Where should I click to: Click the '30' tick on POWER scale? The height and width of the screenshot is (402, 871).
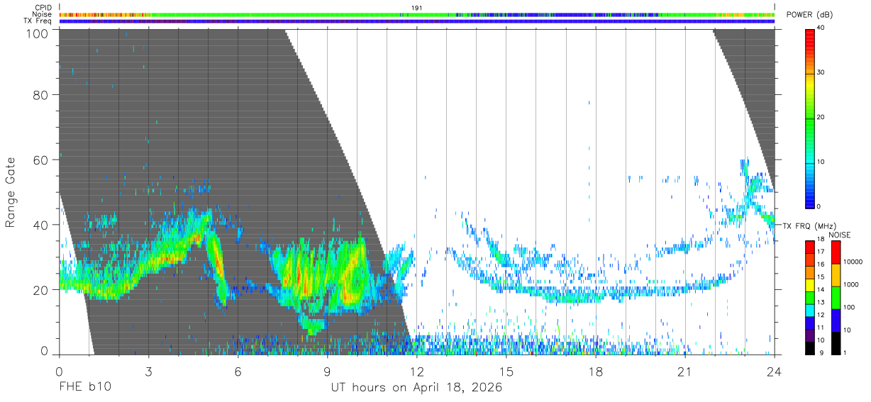coord(821,72)
